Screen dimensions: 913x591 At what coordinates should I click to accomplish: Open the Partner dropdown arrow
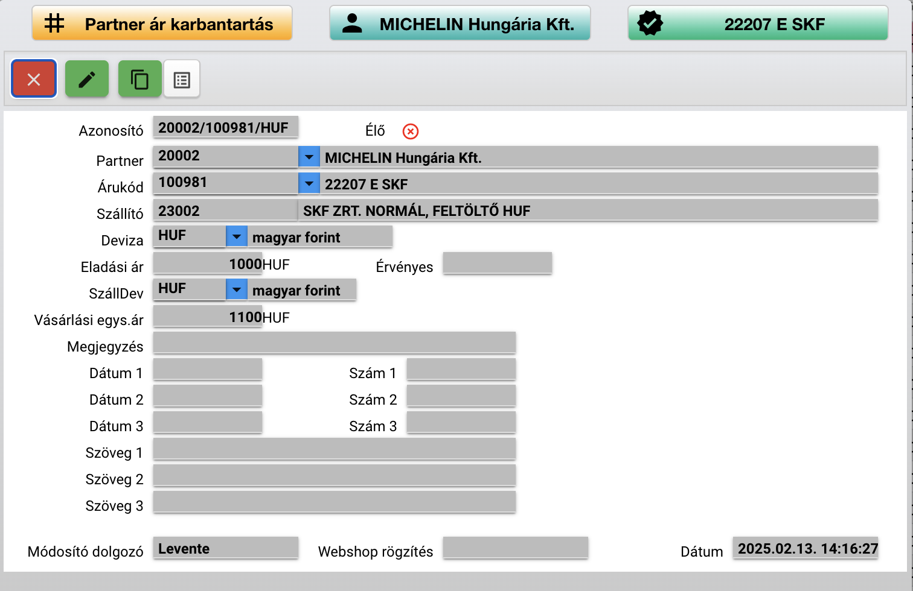(x=309, y=157)
